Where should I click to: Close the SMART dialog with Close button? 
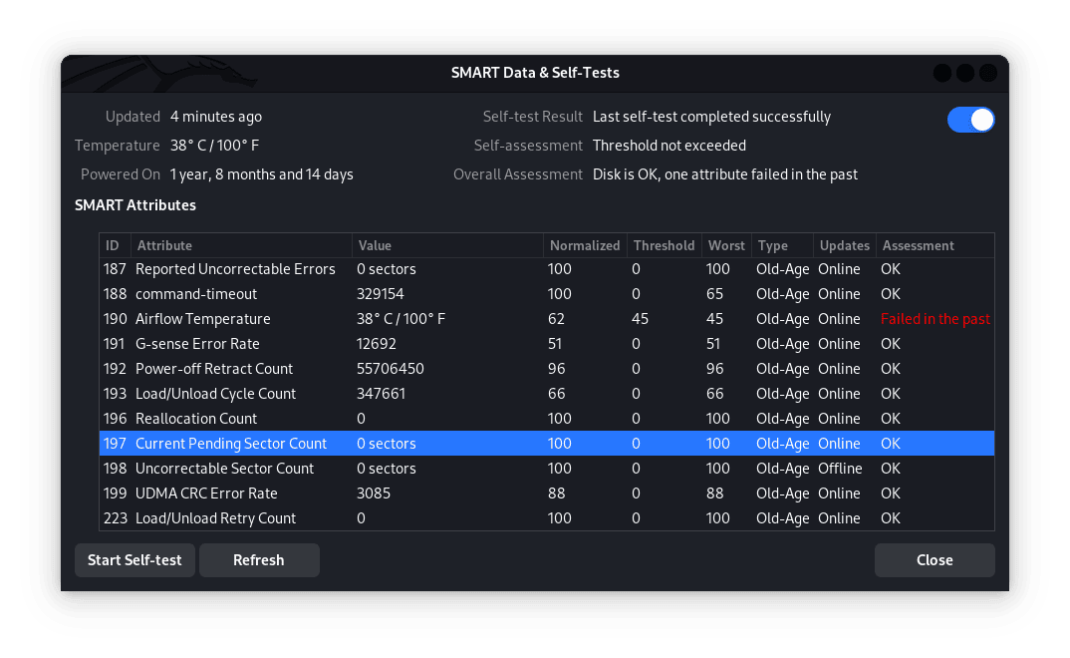click(935, 559)
